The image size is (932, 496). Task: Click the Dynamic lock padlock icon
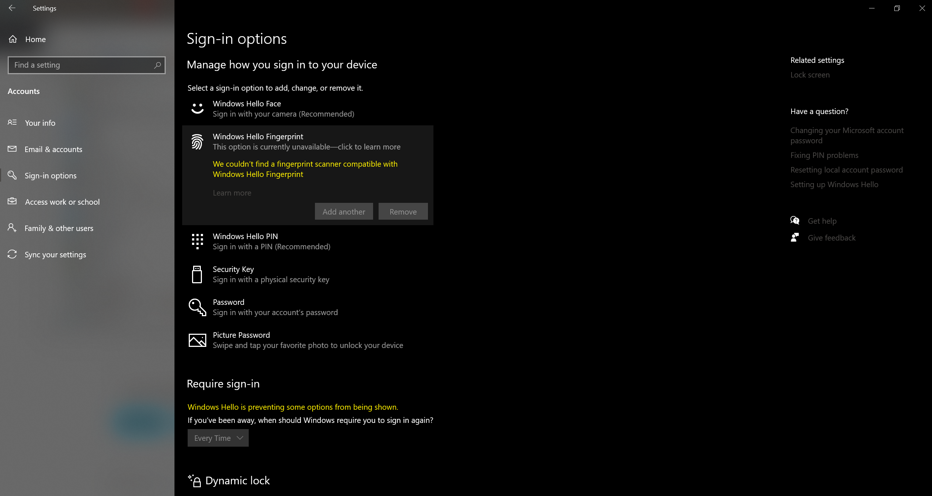pyautogui.click(x=194, y=481)
